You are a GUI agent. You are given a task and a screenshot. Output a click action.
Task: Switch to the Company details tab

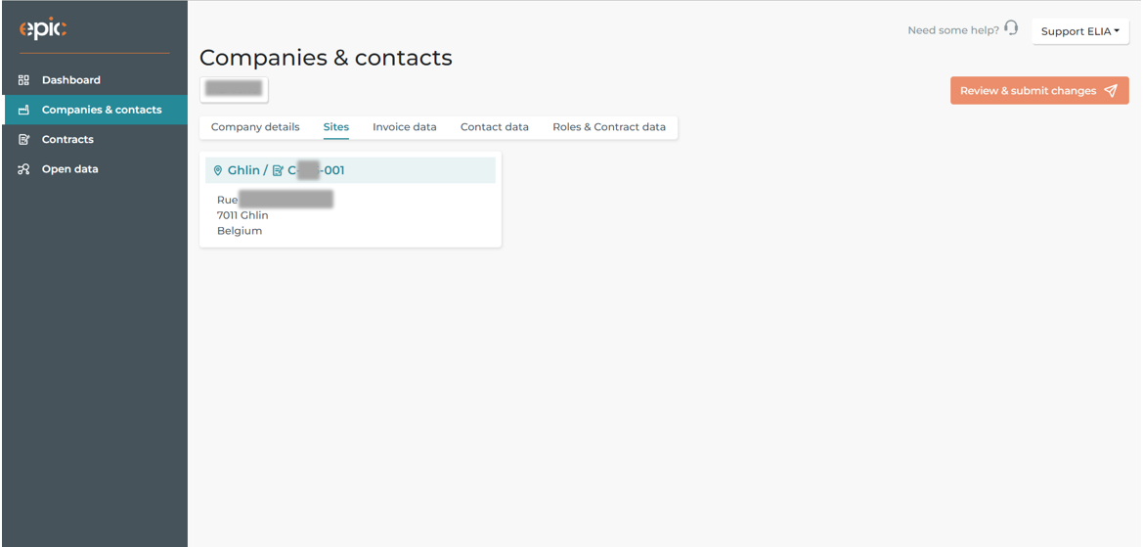(255, 127)
